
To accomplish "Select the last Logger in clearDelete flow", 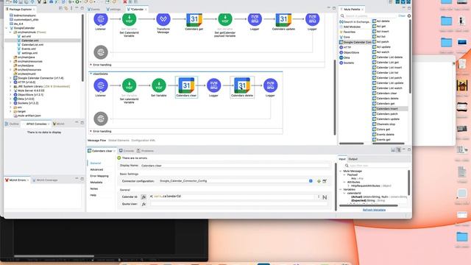I will pos(270,85).
